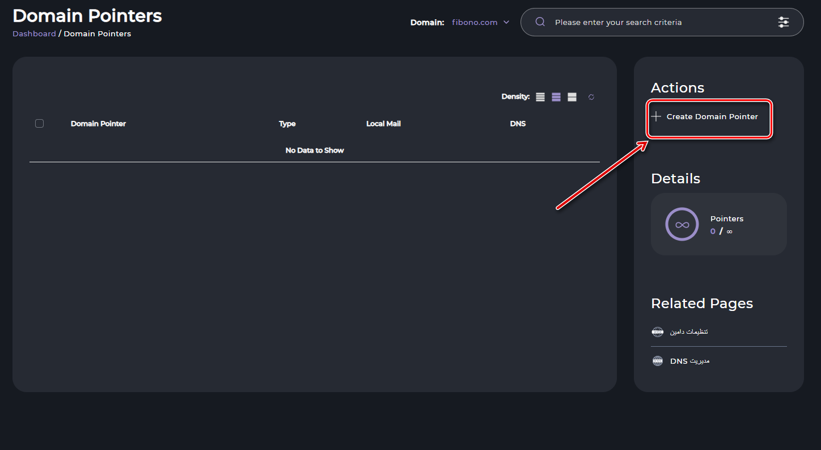Click the Domain: label
This screenshot has width=821, height=450.
coord(428,23)
